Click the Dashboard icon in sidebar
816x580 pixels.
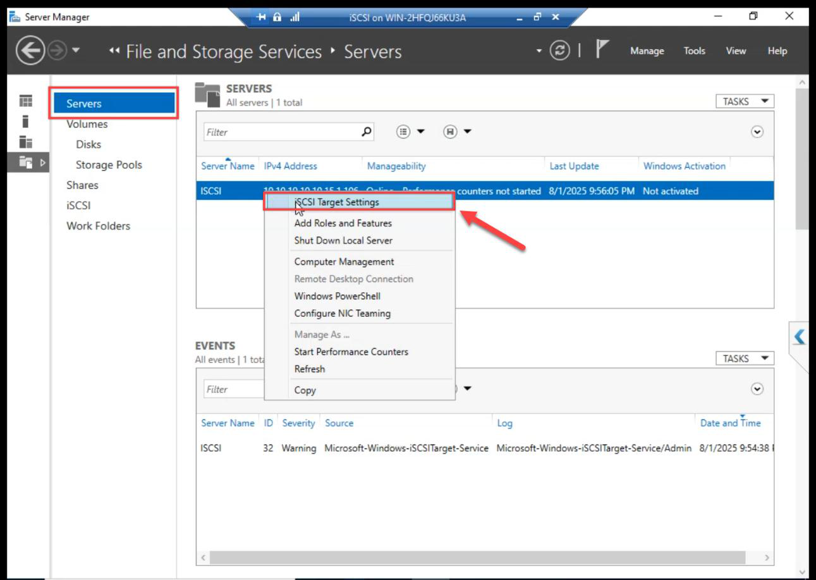click(25, 101)
